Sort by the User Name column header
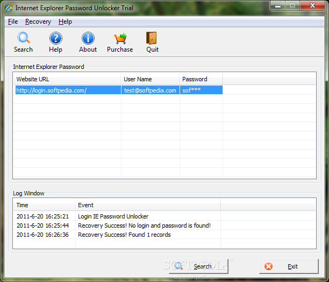 click(150, 79)
